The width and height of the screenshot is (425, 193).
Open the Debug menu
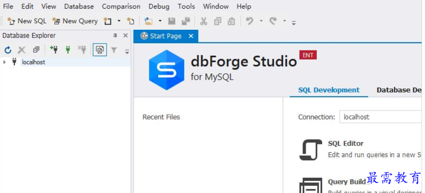coord(159,7)
